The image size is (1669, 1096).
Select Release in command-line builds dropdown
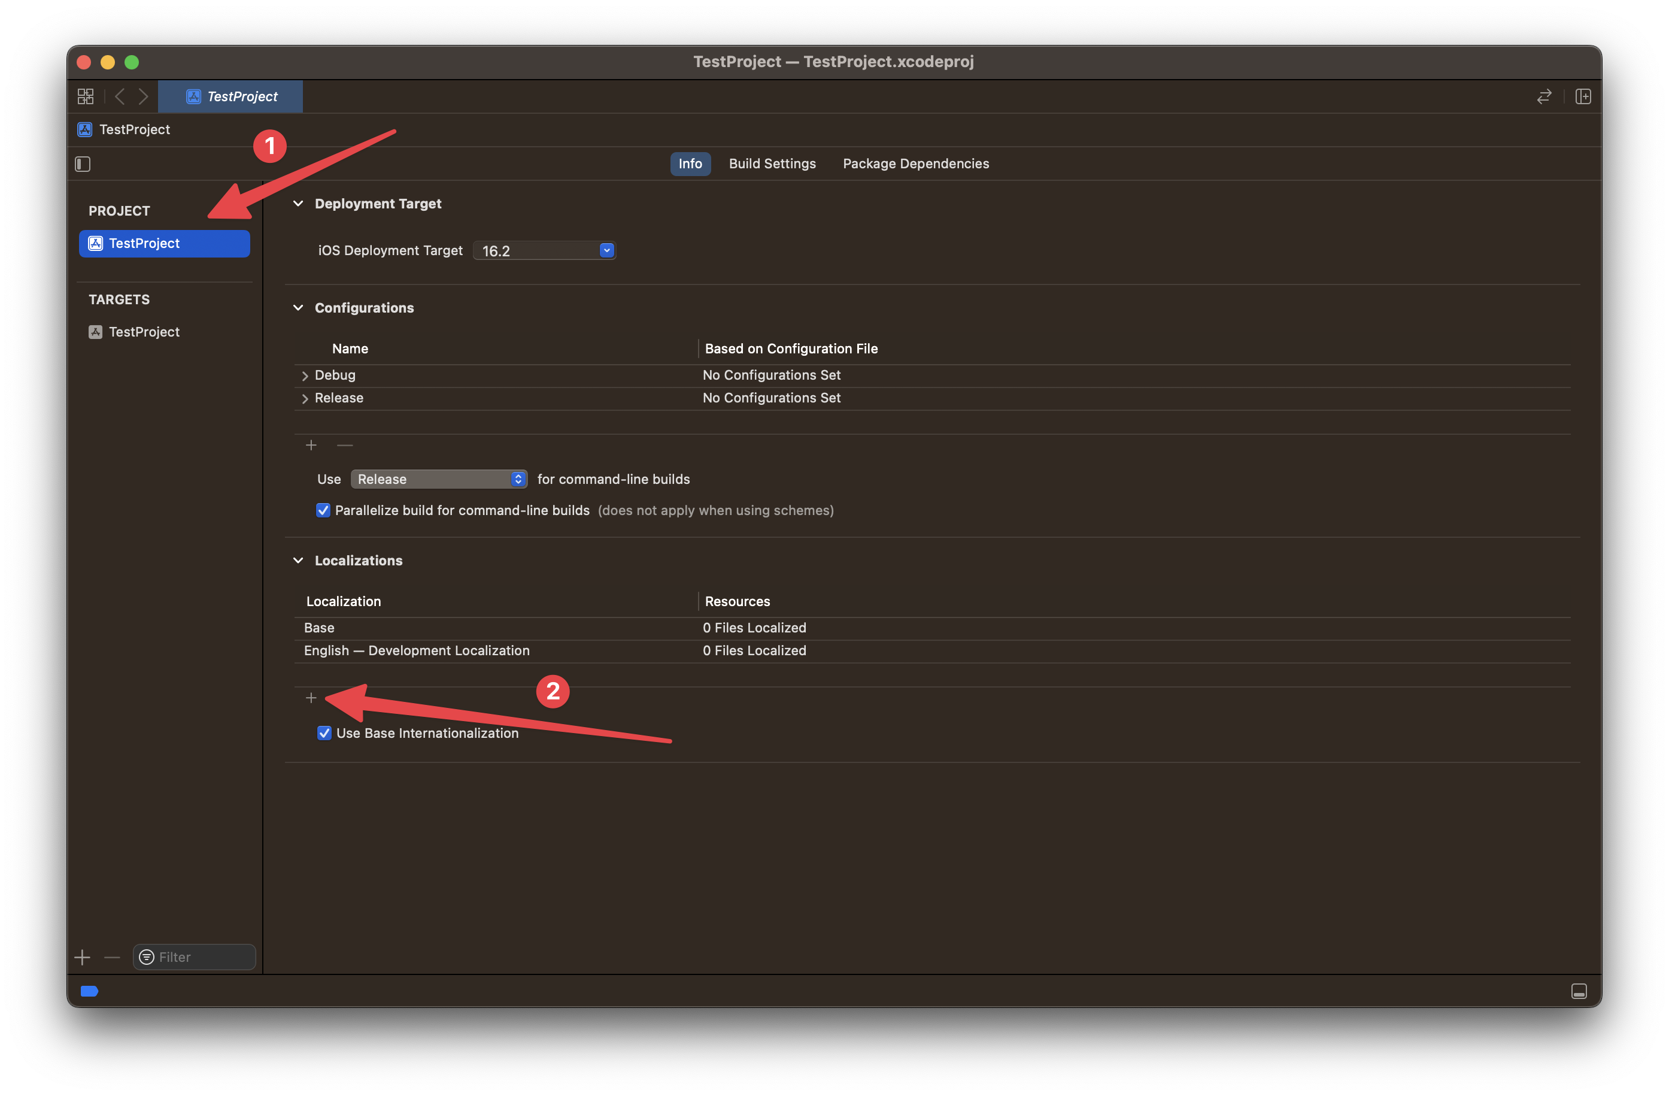pyautogui.click(x=435, y=479)
